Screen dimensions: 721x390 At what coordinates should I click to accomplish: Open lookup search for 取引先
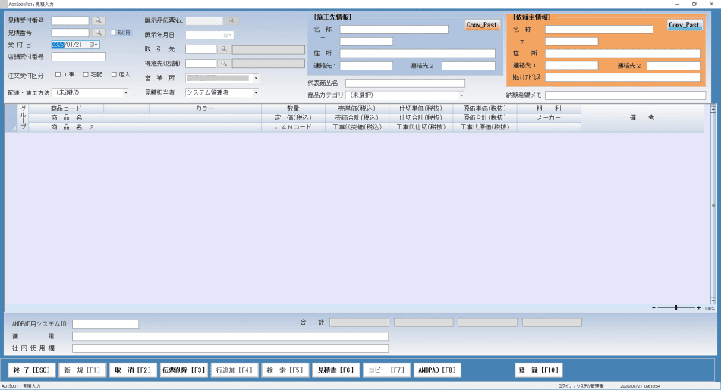224,49
